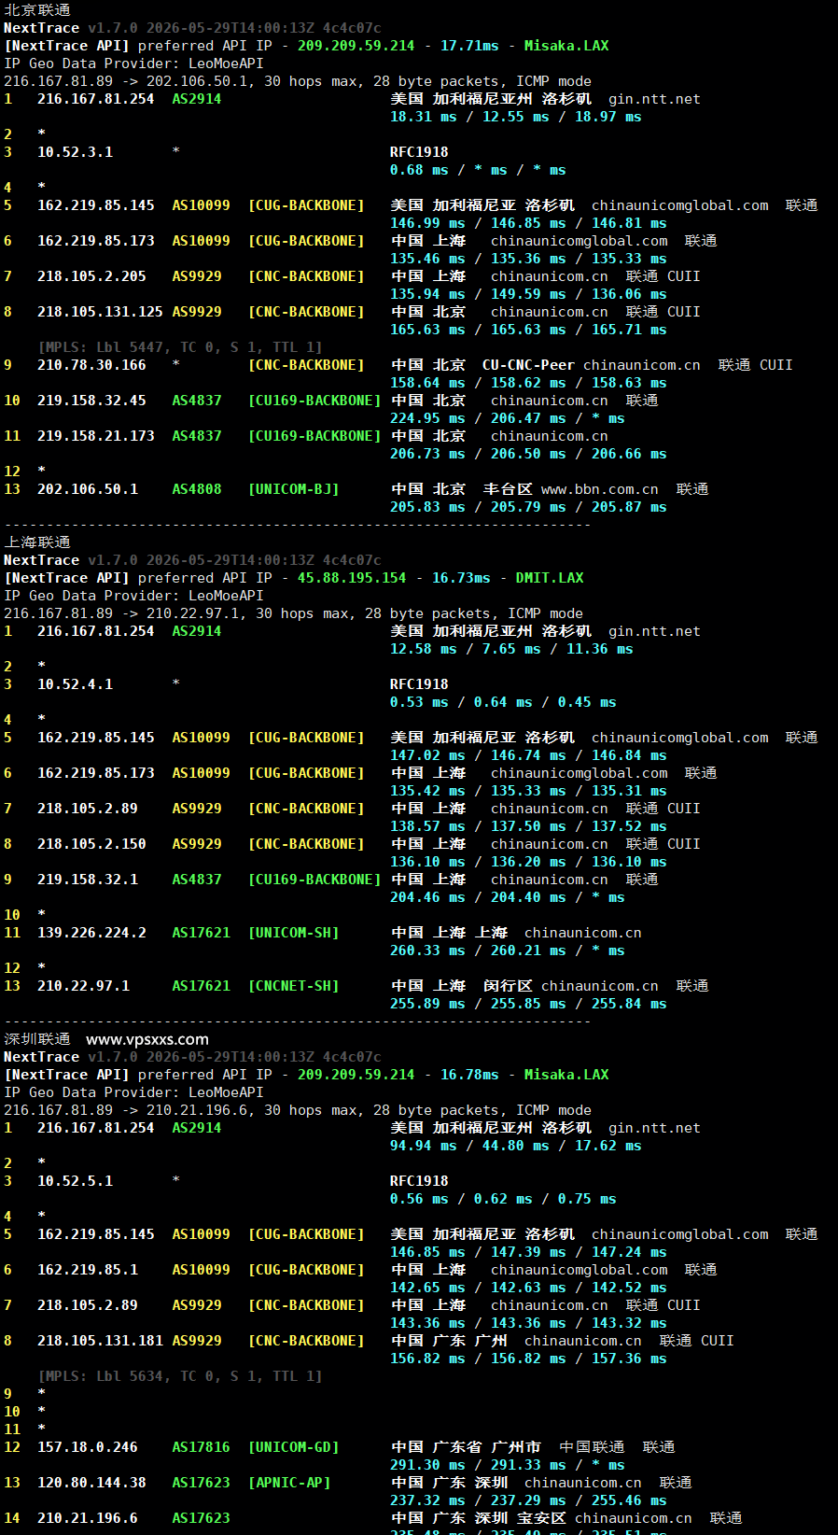Viewport: 838px width, 1535px height.
Task: Click the hop IP 218.105.2.205
Action: [91, 276]
